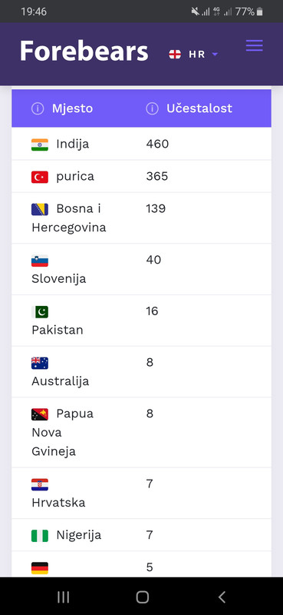The image size is (283, 615).
Task: Tap the Android recent apps button
Action: pyautogui.click(x=63, y=597)
